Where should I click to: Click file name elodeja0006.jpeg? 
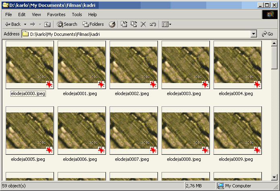point(80,159)
